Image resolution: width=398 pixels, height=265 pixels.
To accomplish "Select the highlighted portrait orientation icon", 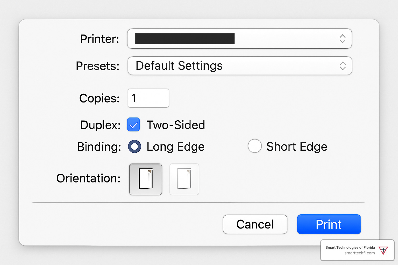I will pyautogui.click(x=146, y=179).
